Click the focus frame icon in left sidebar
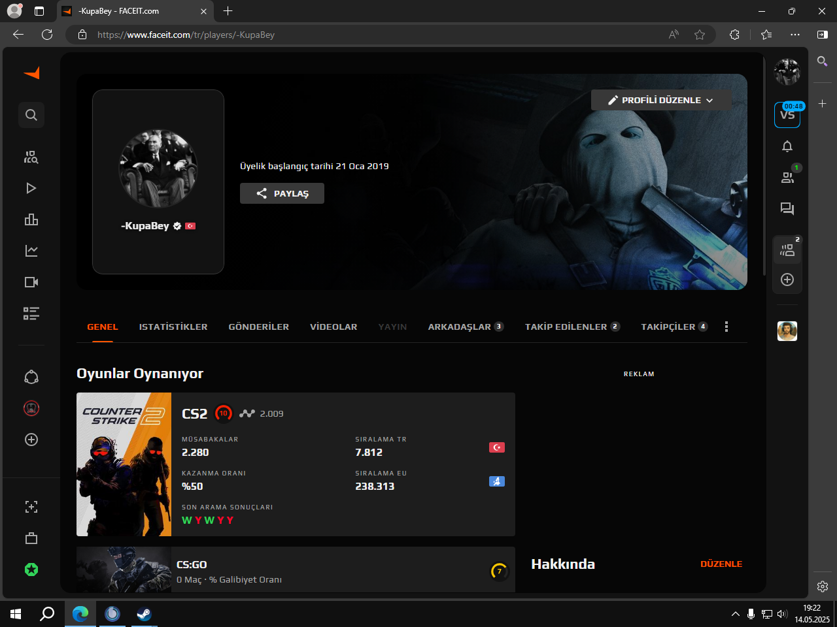 [x=31, y=507]
